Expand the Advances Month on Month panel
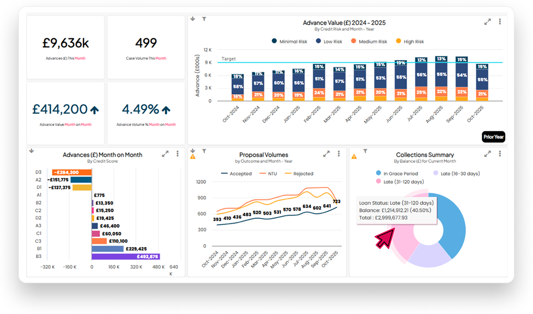Viewport: 533px width, 314px height. (165, 154)
